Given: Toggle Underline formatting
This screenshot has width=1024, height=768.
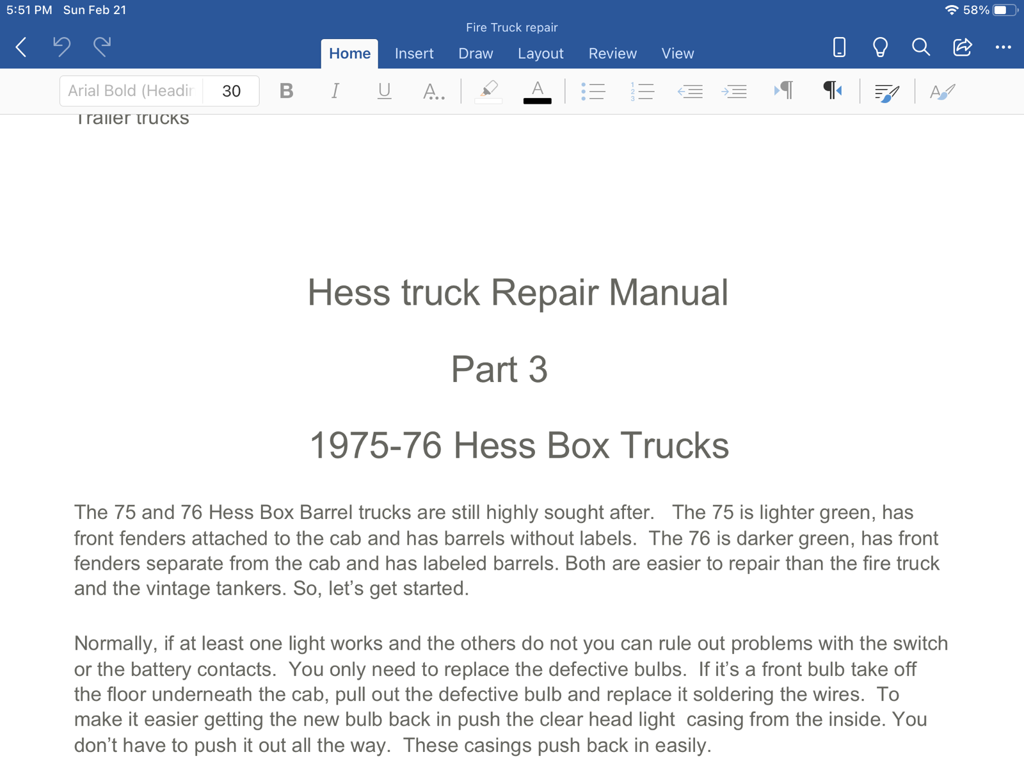Looking at the screenshot, I should [384, 91].
